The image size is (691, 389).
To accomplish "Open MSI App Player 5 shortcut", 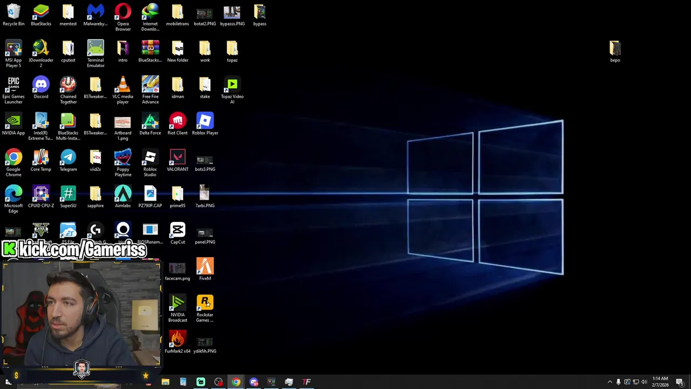I will pyautogui.click(x=13, y=54).
